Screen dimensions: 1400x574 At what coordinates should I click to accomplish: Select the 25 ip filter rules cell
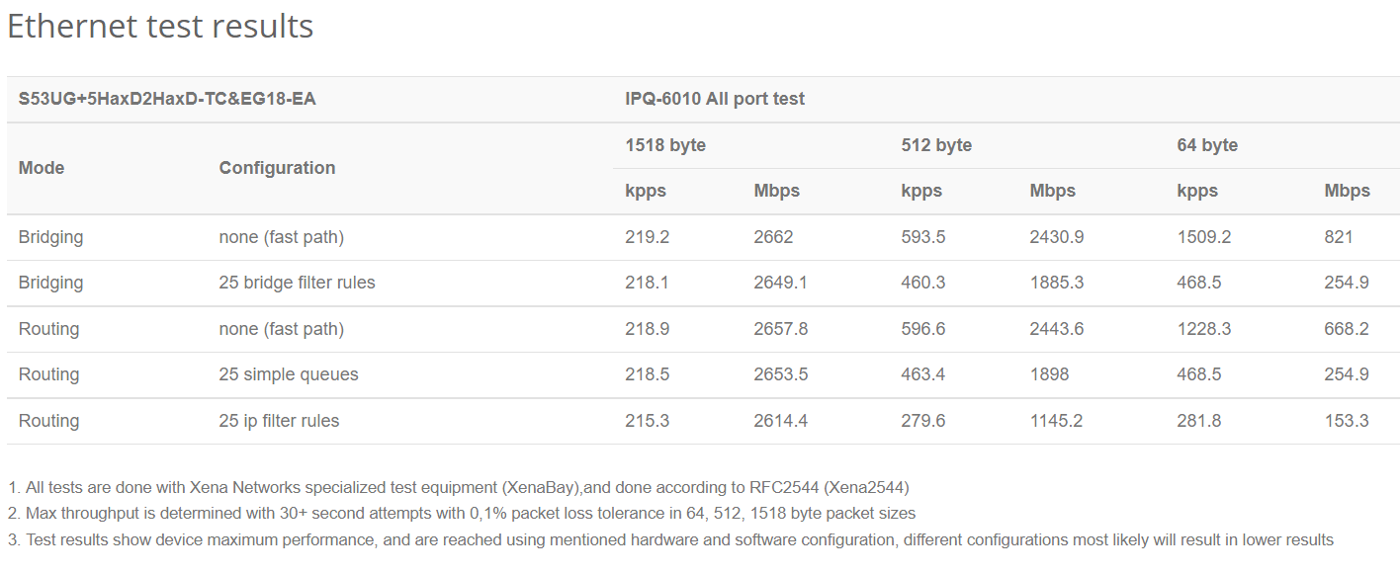click(279, 421)
